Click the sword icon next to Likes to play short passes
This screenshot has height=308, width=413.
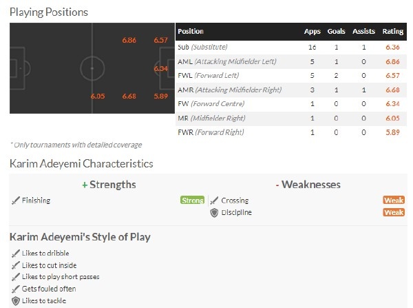pyautogui.click(x=16, y=277)
